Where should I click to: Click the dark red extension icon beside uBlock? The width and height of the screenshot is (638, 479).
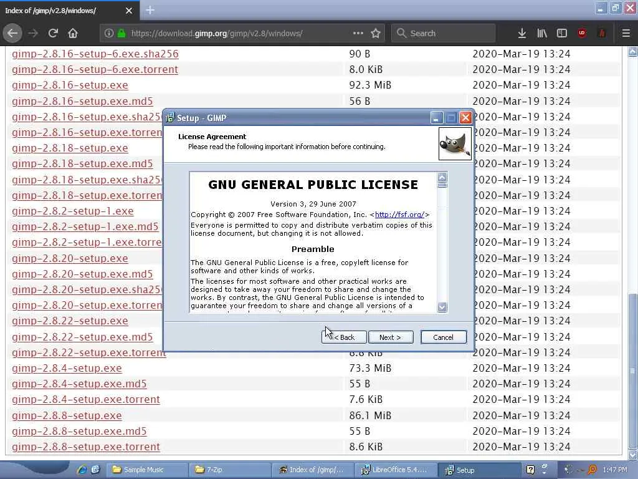[x=602, y=33]
